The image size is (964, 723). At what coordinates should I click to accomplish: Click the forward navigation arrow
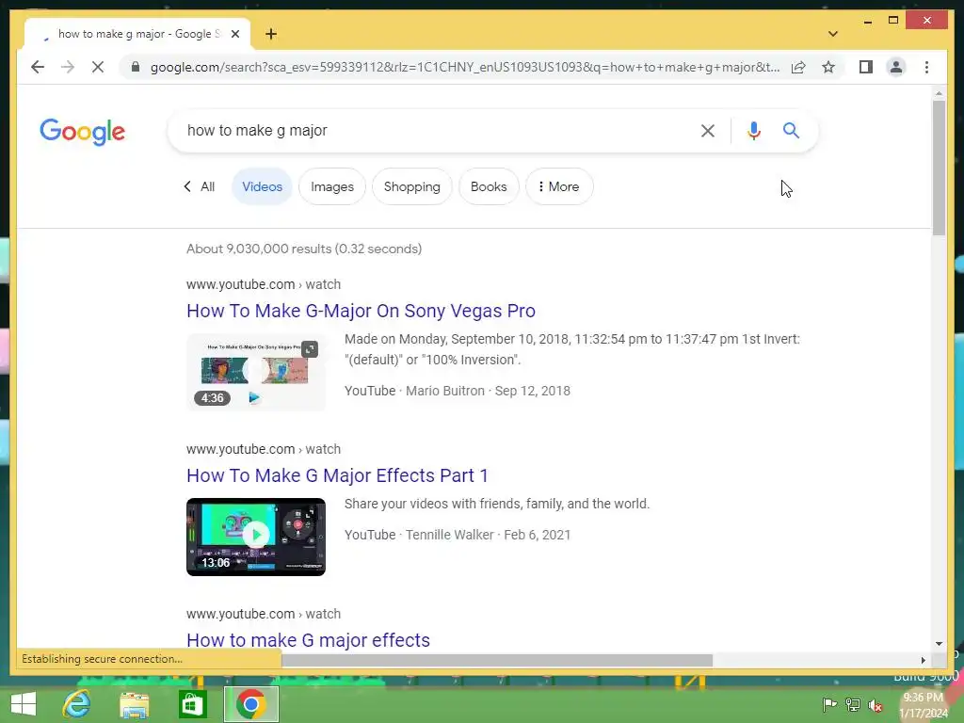click(68, 67)
